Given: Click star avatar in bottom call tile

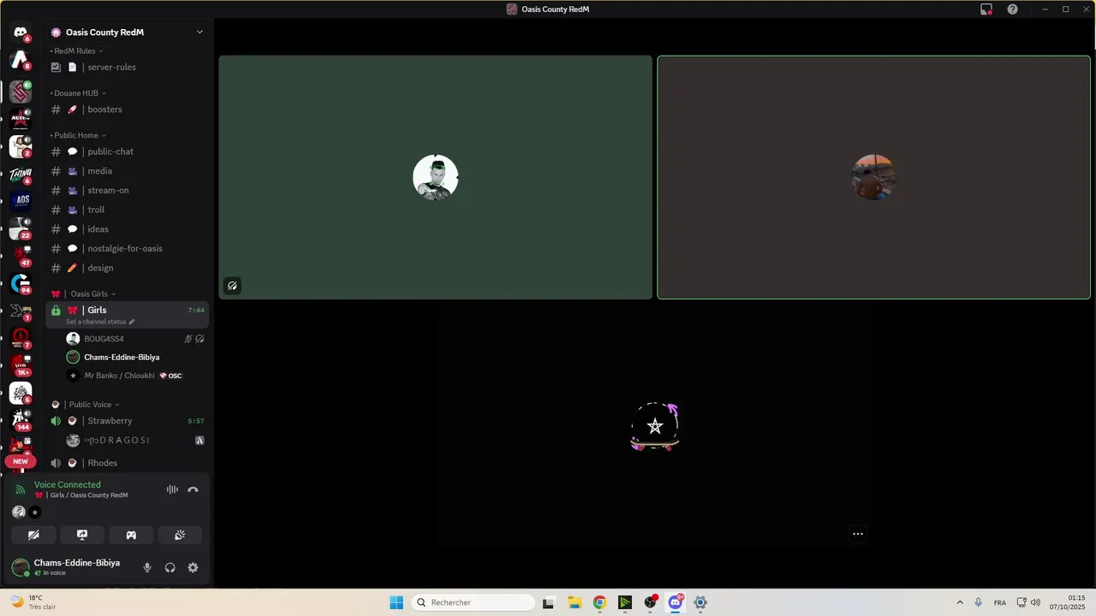Looking at the screenshot, I should [x=655, y=426].
